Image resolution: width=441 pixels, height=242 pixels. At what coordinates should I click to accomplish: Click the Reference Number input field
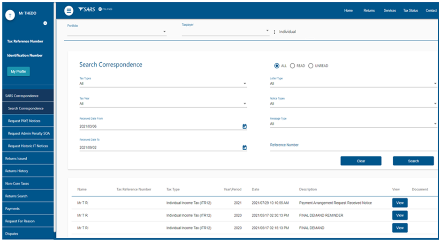tap(352, 146)
